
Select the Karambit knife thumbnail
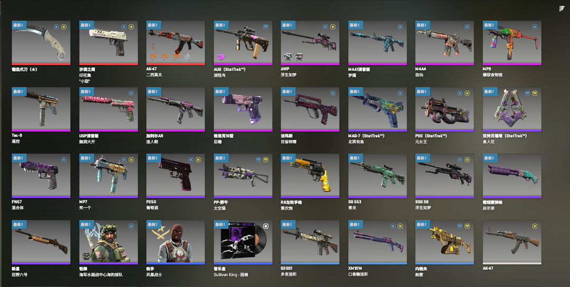tap(41, 43)
